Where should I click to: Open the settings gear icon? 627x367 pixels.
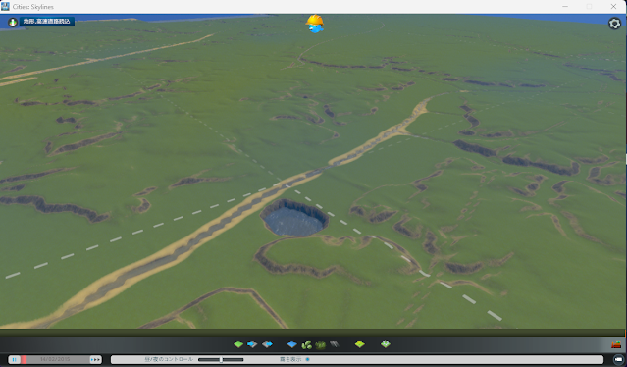point(614,24)
